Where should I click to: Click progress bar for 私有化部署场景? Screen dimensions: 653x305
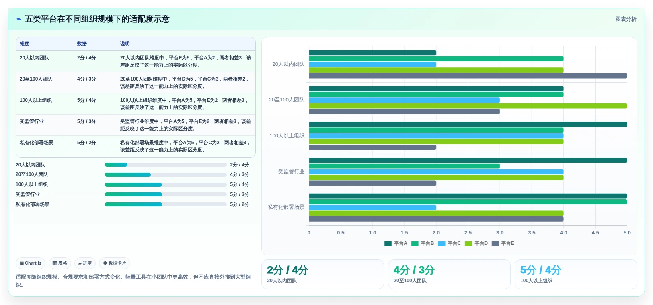[x=166, y=204]
